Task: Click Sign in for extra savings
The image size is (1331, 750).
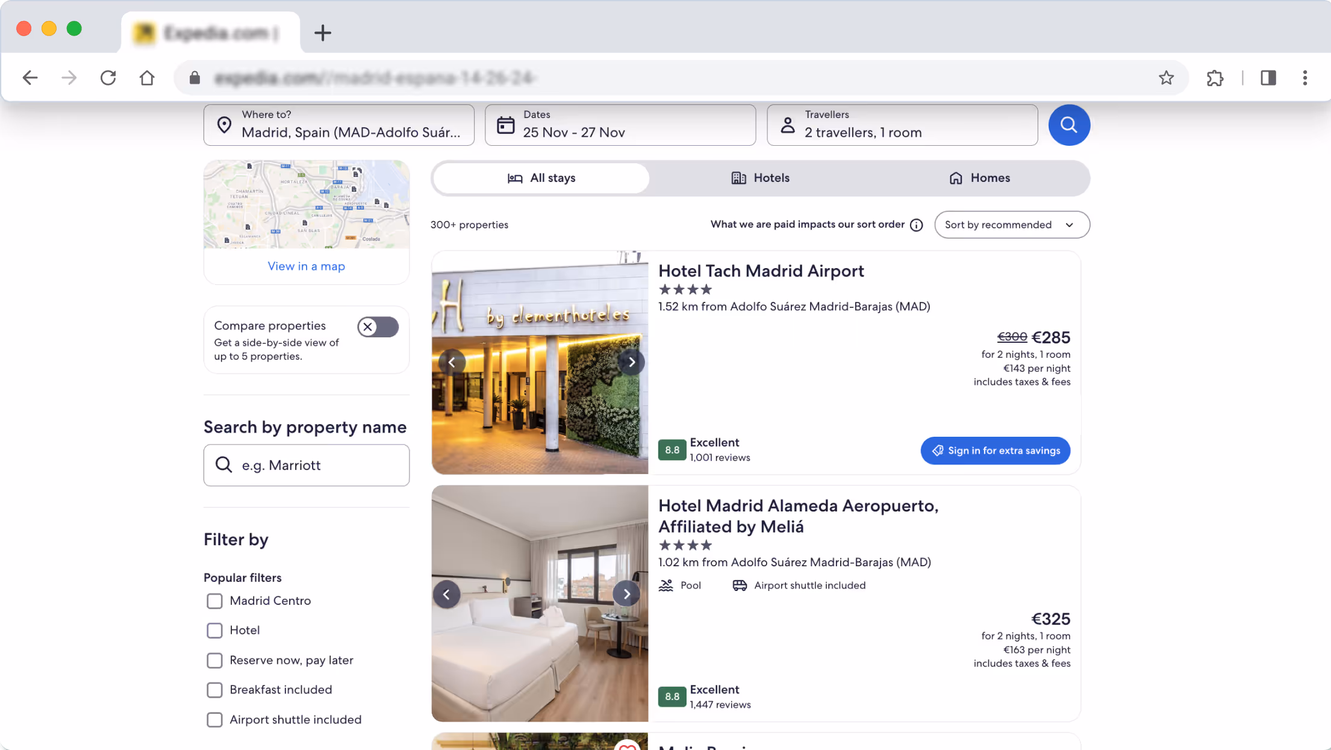Action: [x=995, y=450]
